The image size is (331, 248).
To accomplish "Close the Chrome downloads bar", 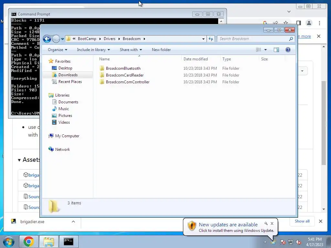I will (x=321, y=221).
